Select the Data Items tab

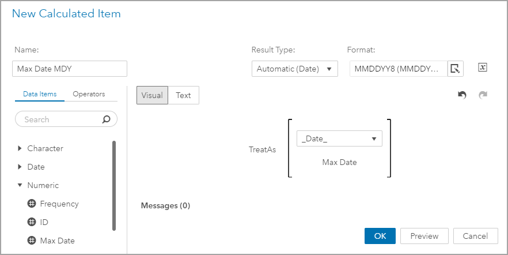(40, 94)
